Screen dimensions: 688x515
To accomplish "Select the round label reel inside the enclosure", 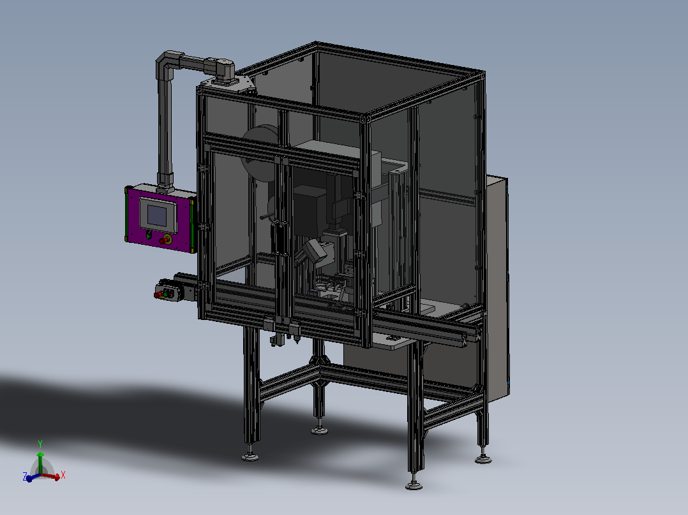I will (x=260, y=154).
